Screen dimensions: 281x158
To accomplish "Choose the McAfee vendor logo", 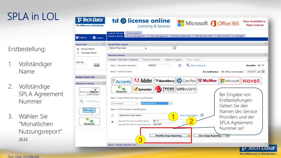I will pos(208,81).
